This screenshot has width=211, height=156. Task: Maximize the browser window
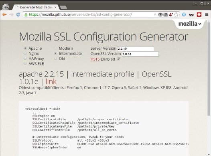202,3
